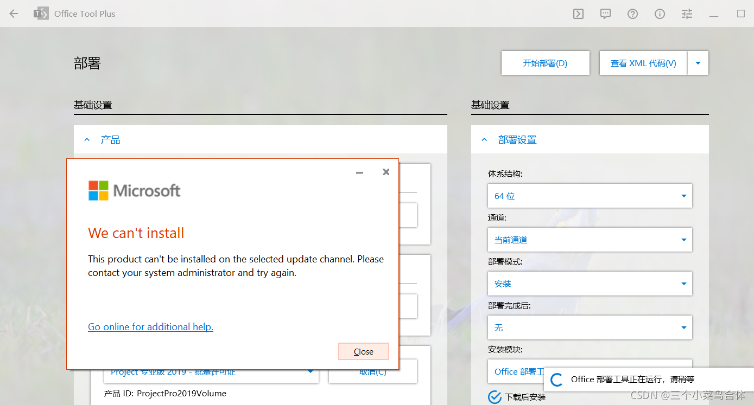754x405 pixels.
Task: Click the feedback speech bubble icon
Action: point(605,14)
